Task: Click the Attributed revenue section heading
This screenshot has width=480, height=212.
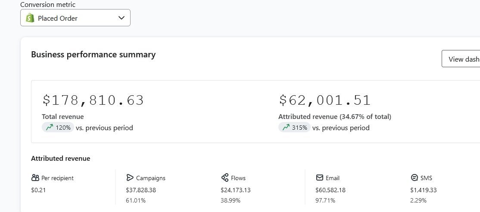Action: pos(61,159)
